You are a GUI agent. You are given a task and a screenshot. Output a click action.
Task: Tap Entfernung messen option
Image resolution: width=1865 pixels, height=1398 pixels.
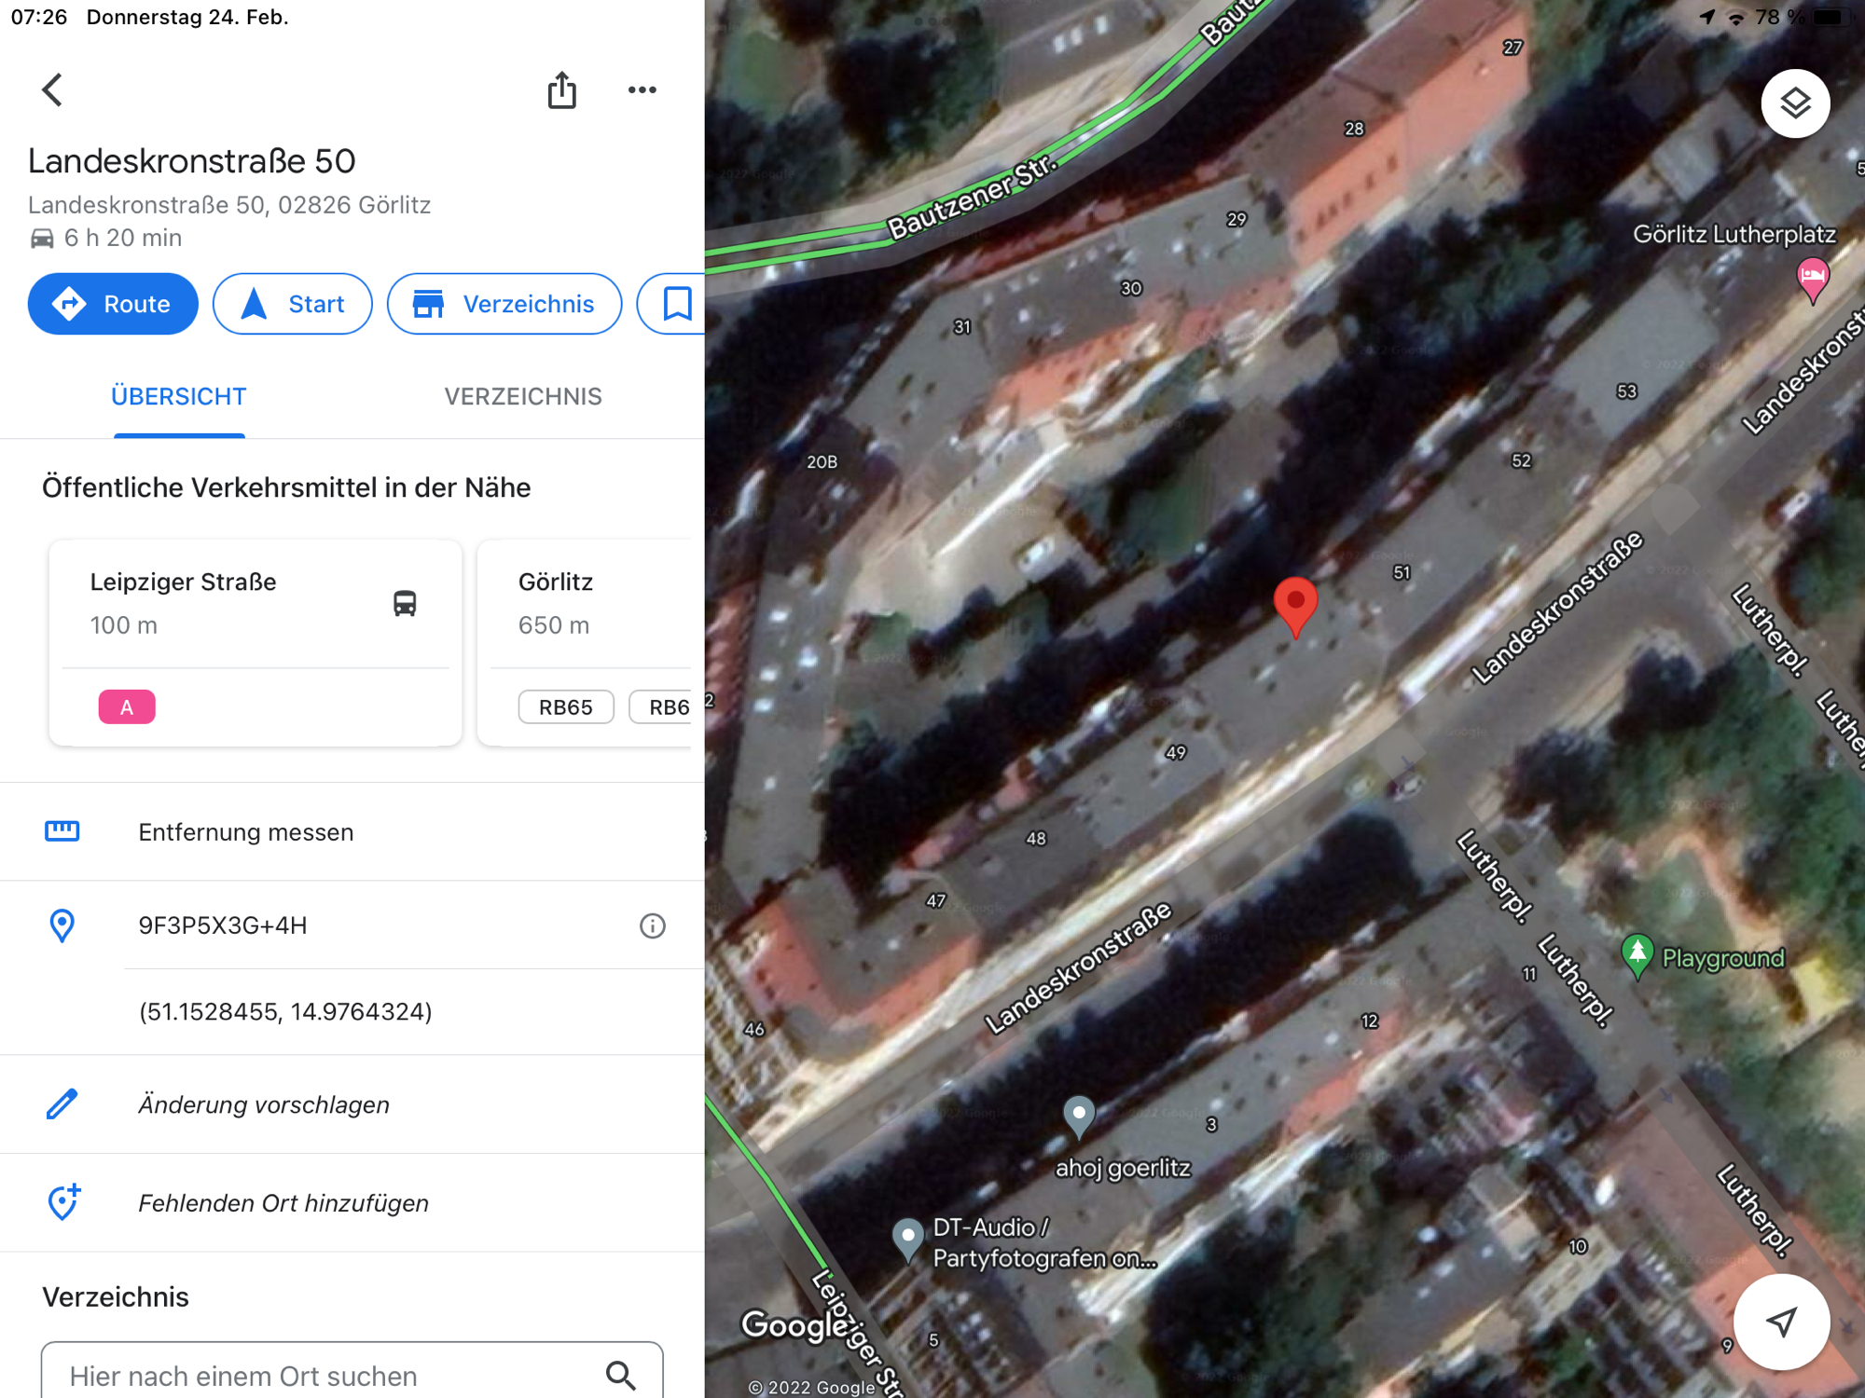[246, 832]
